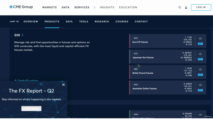Select the PRODUCTS tab
This screenshot has width=213, height=119.
pos(52,21)
